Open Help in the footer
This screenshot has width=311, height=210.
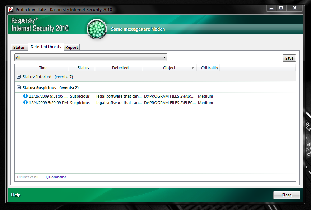(x=16, y=195)
